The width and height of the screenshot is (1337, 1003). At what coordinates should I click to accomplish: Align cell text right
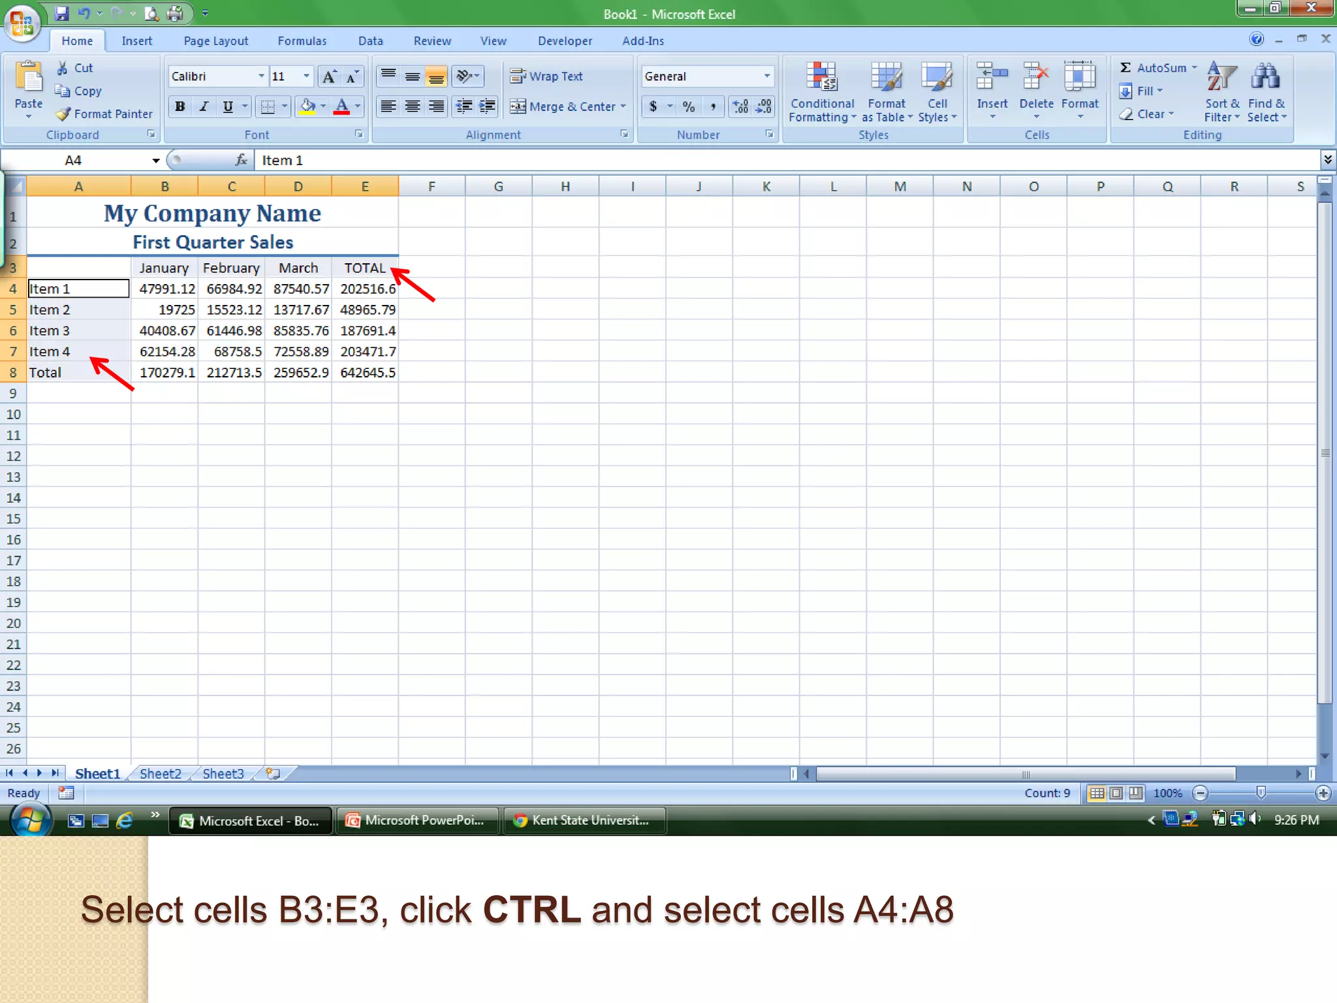click(x=436, y=106)
